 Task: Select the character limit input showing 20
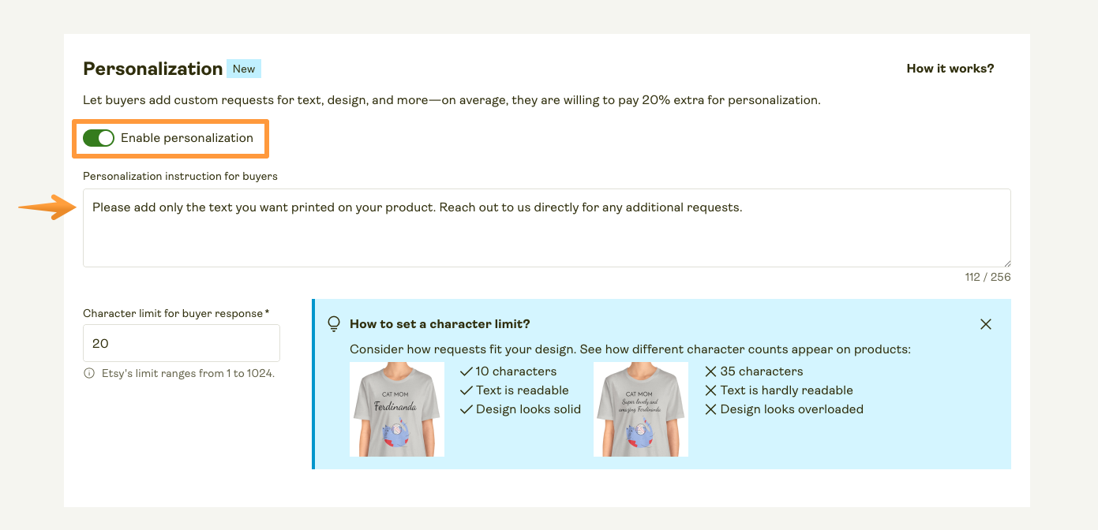tap(181, 343)
